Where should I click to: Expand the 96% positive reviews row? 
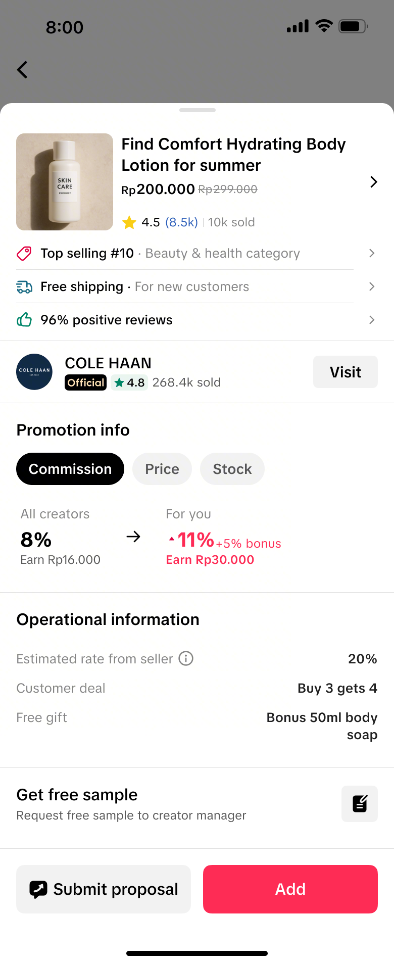coord(372,320)
